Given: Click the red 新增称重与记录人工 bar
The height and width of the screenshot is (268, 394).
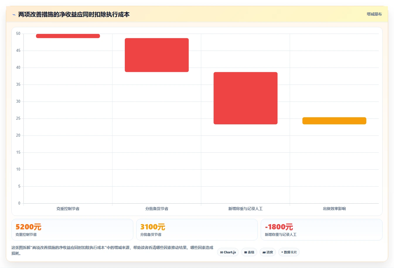Looking at the screenshot, I should (245, 98).
